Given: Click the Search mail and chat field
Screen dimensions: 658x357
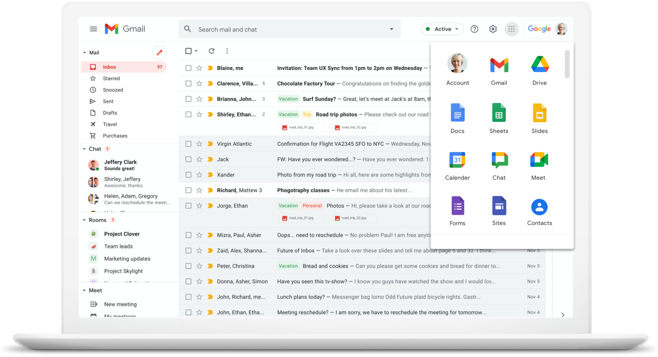Looking at the screenshot, I should [289, 29].
